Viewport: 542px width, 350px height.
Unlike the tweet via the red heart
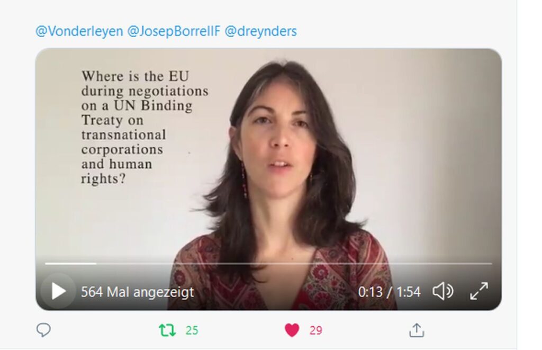[x=292, y=330]
